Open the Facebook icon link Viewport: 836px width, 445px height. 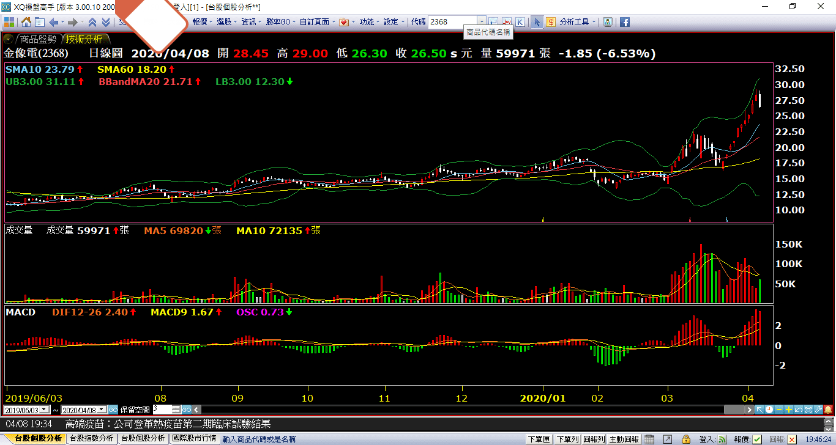(x=625, y=22)
